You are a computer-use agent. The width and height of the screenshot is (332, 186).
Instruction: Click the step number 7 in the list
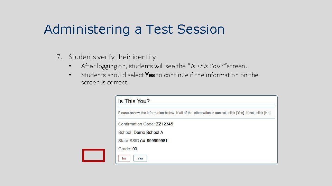click(x=59, y=56)
